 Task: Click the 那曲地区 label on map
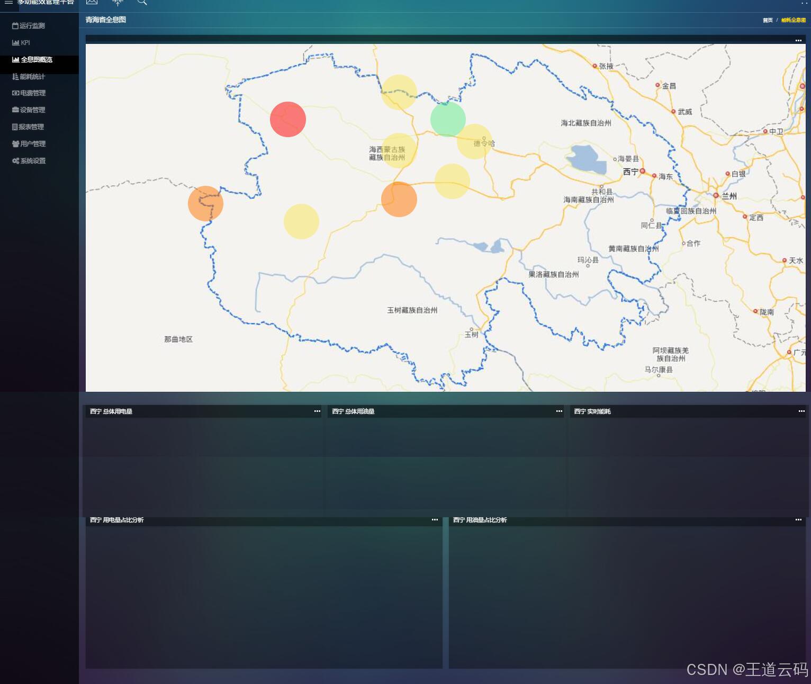178,339
